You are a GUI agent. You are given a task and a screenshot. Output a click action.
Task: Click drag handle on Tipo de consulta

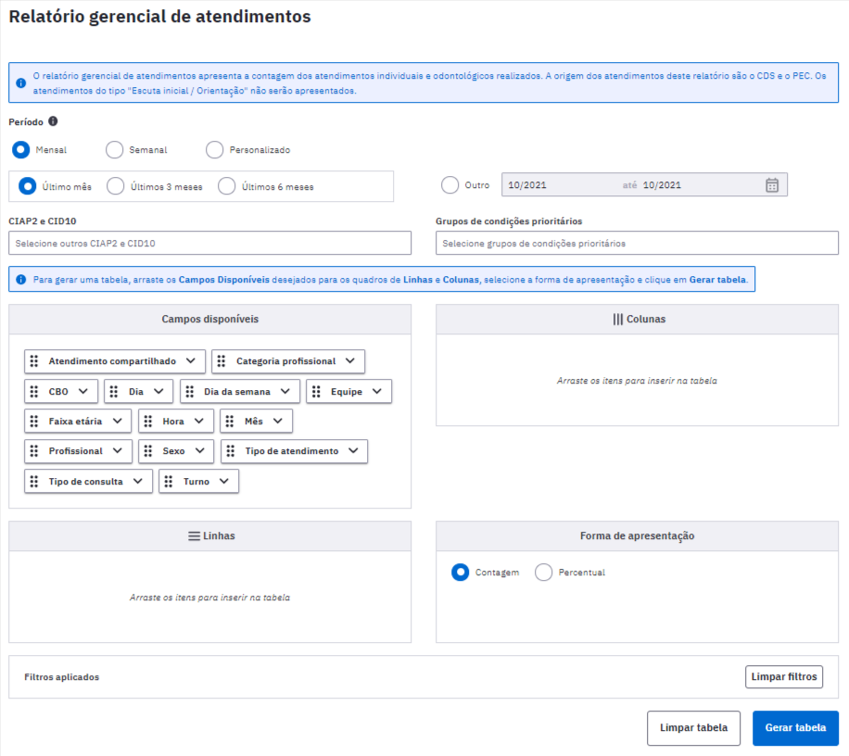pos(34,481)
